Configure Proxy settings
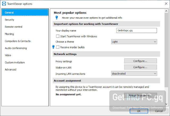 141,61
